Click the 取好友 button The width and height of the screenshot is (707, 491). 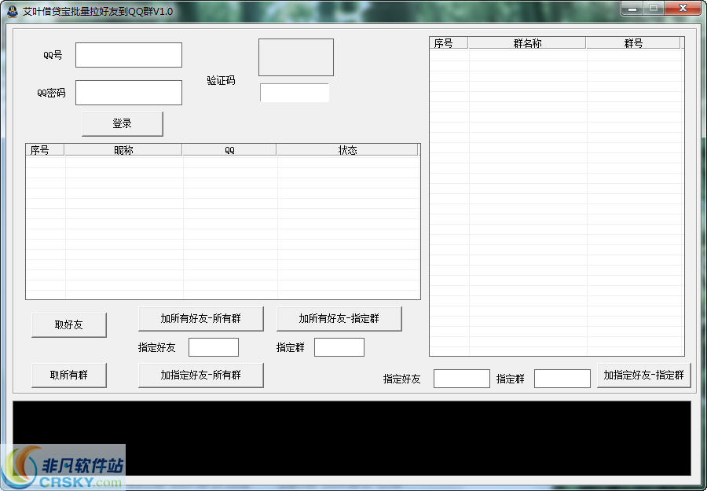(69, 324)
